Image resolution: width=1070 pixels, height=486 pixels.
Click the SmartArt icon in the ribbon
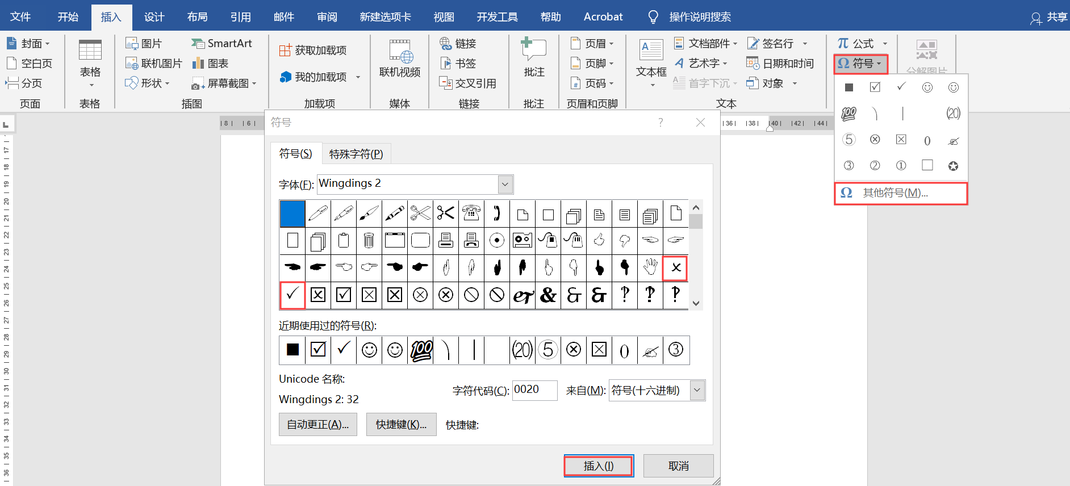pyautogui.click(x=198, y=44)
